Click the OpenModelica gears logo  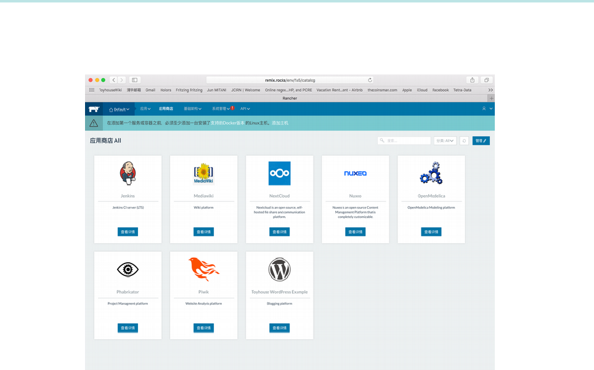(431, 173)
